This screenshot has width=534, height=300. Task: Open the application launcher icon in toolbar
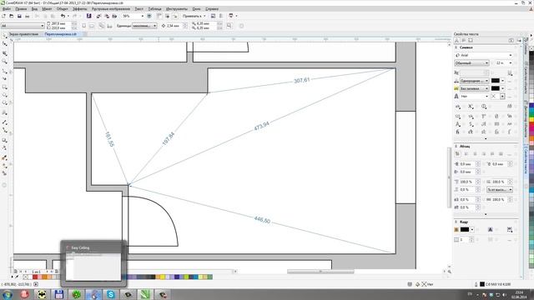(231, 16)
